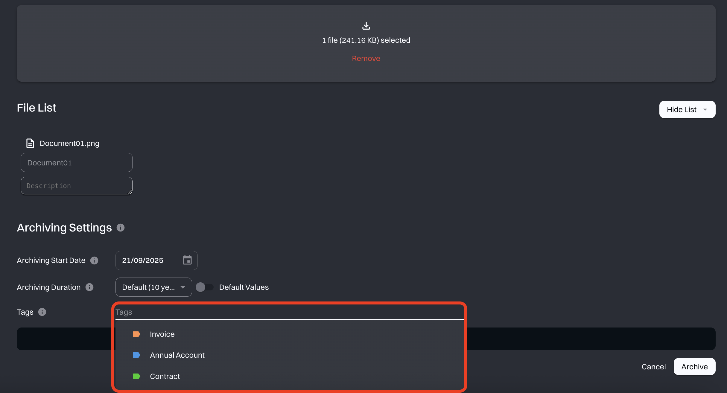Open the Archiving Duration dropdown
The height and width of the screenshot is (393, 727).
[153, 287]
